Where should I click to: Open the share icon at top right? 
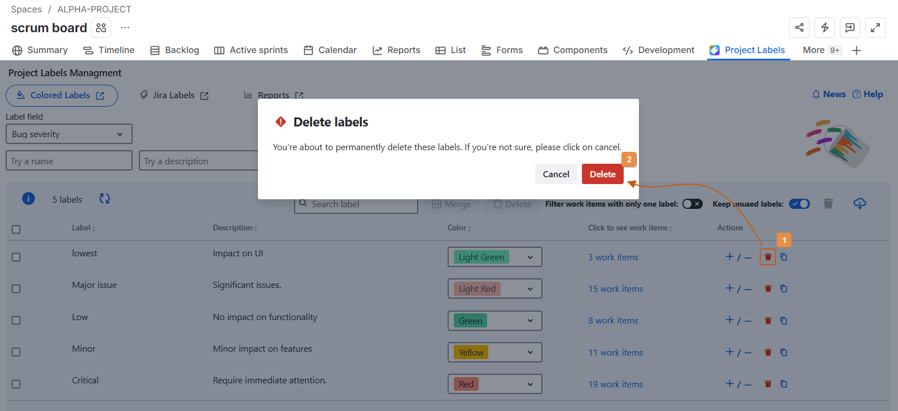click(799, 28)
